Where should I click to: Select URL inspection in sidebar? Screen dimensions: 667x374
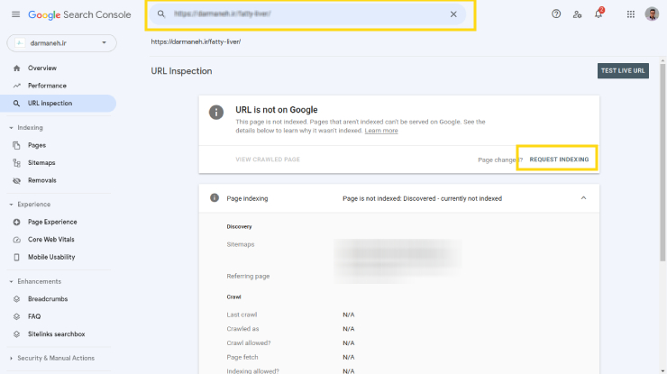pyautogui.click(x=59, y=104)
